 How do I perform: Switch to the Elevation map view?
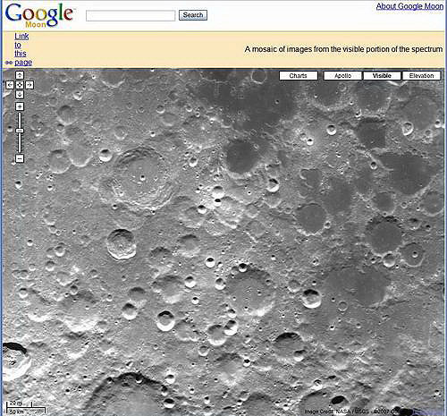pyautogui.click(x=421, y=76)
